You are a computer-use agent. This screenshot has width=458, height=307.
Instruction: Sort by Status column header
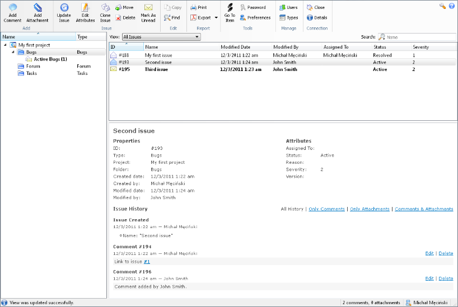pyautogui.click(x=391, y=46)
